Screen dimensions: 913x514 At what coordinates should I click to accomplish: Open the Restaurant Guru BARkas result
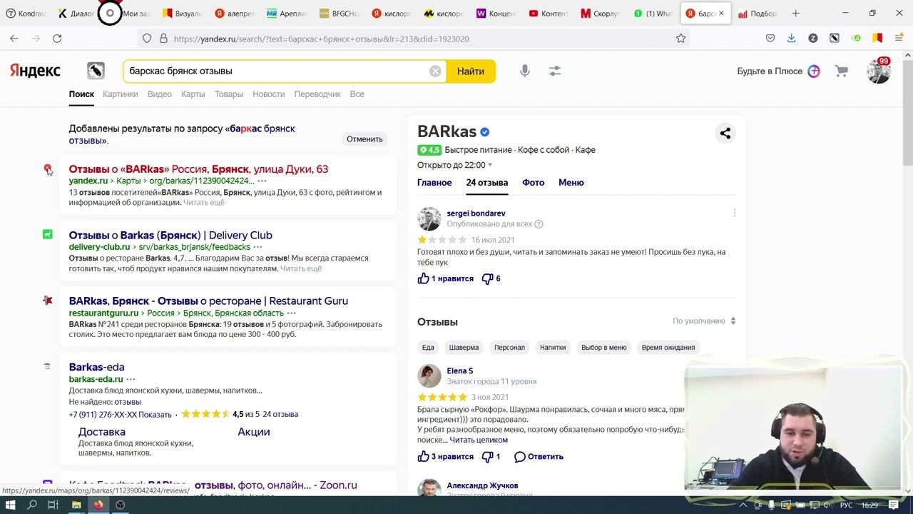208,301
